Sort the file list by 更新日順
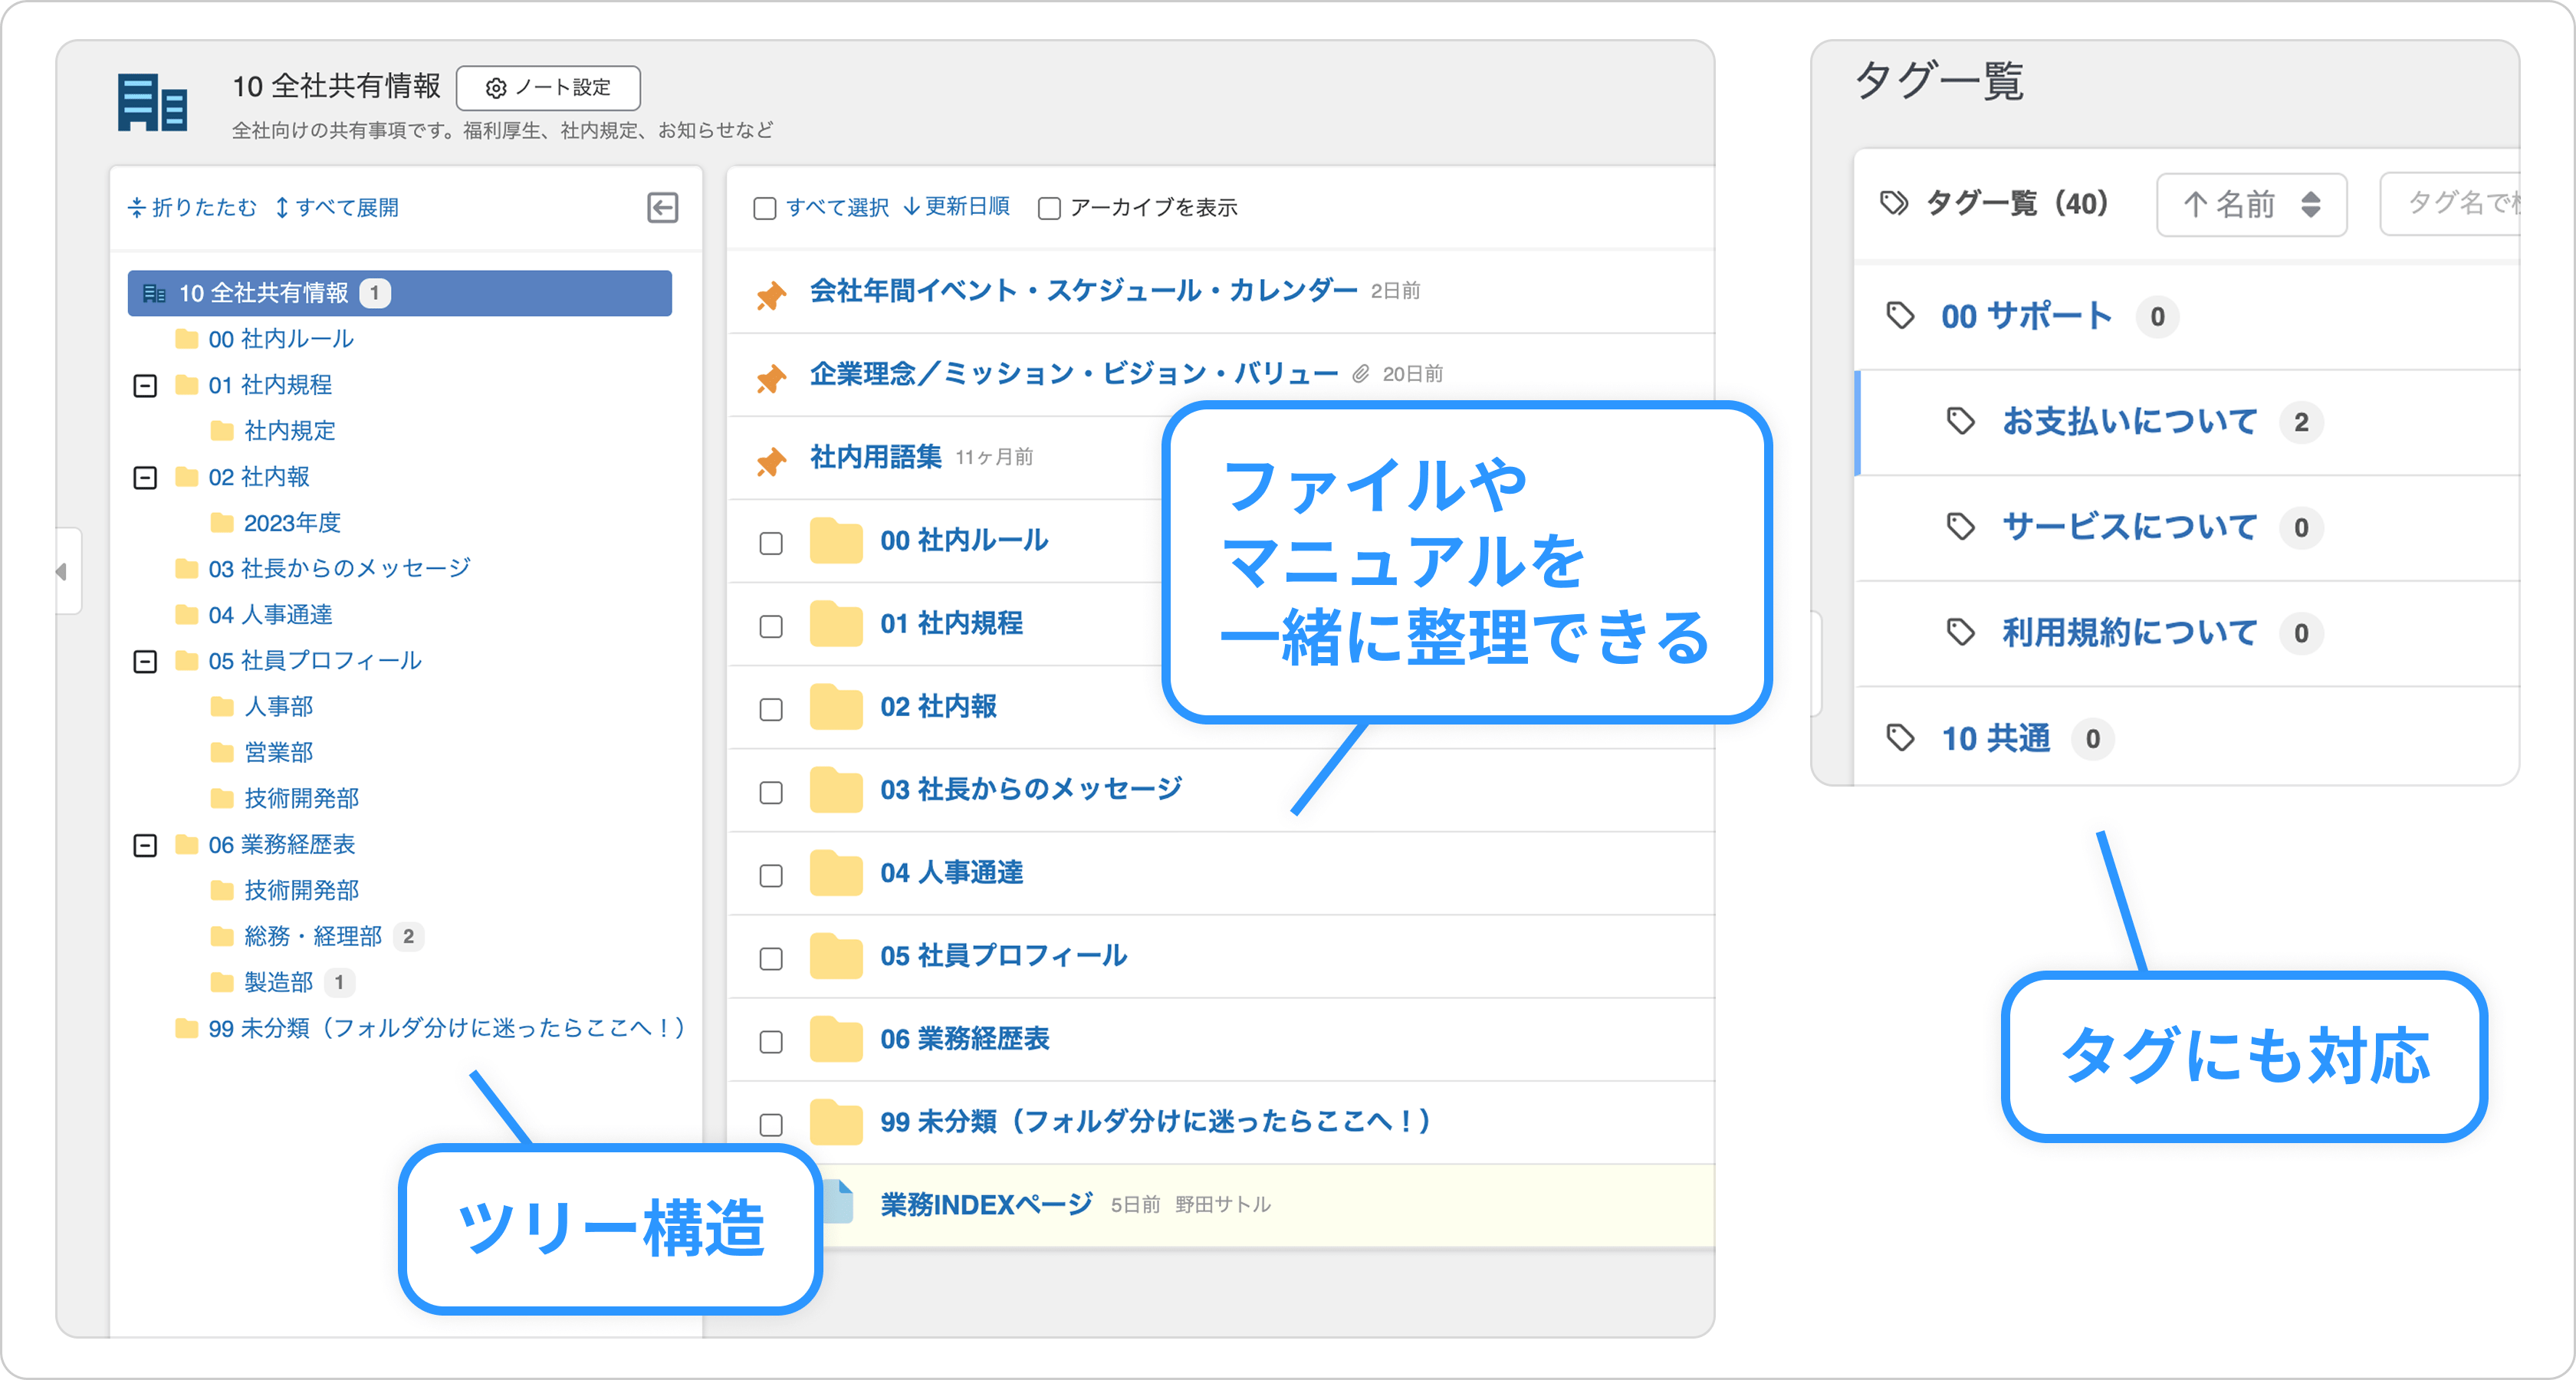 (957, 207)
